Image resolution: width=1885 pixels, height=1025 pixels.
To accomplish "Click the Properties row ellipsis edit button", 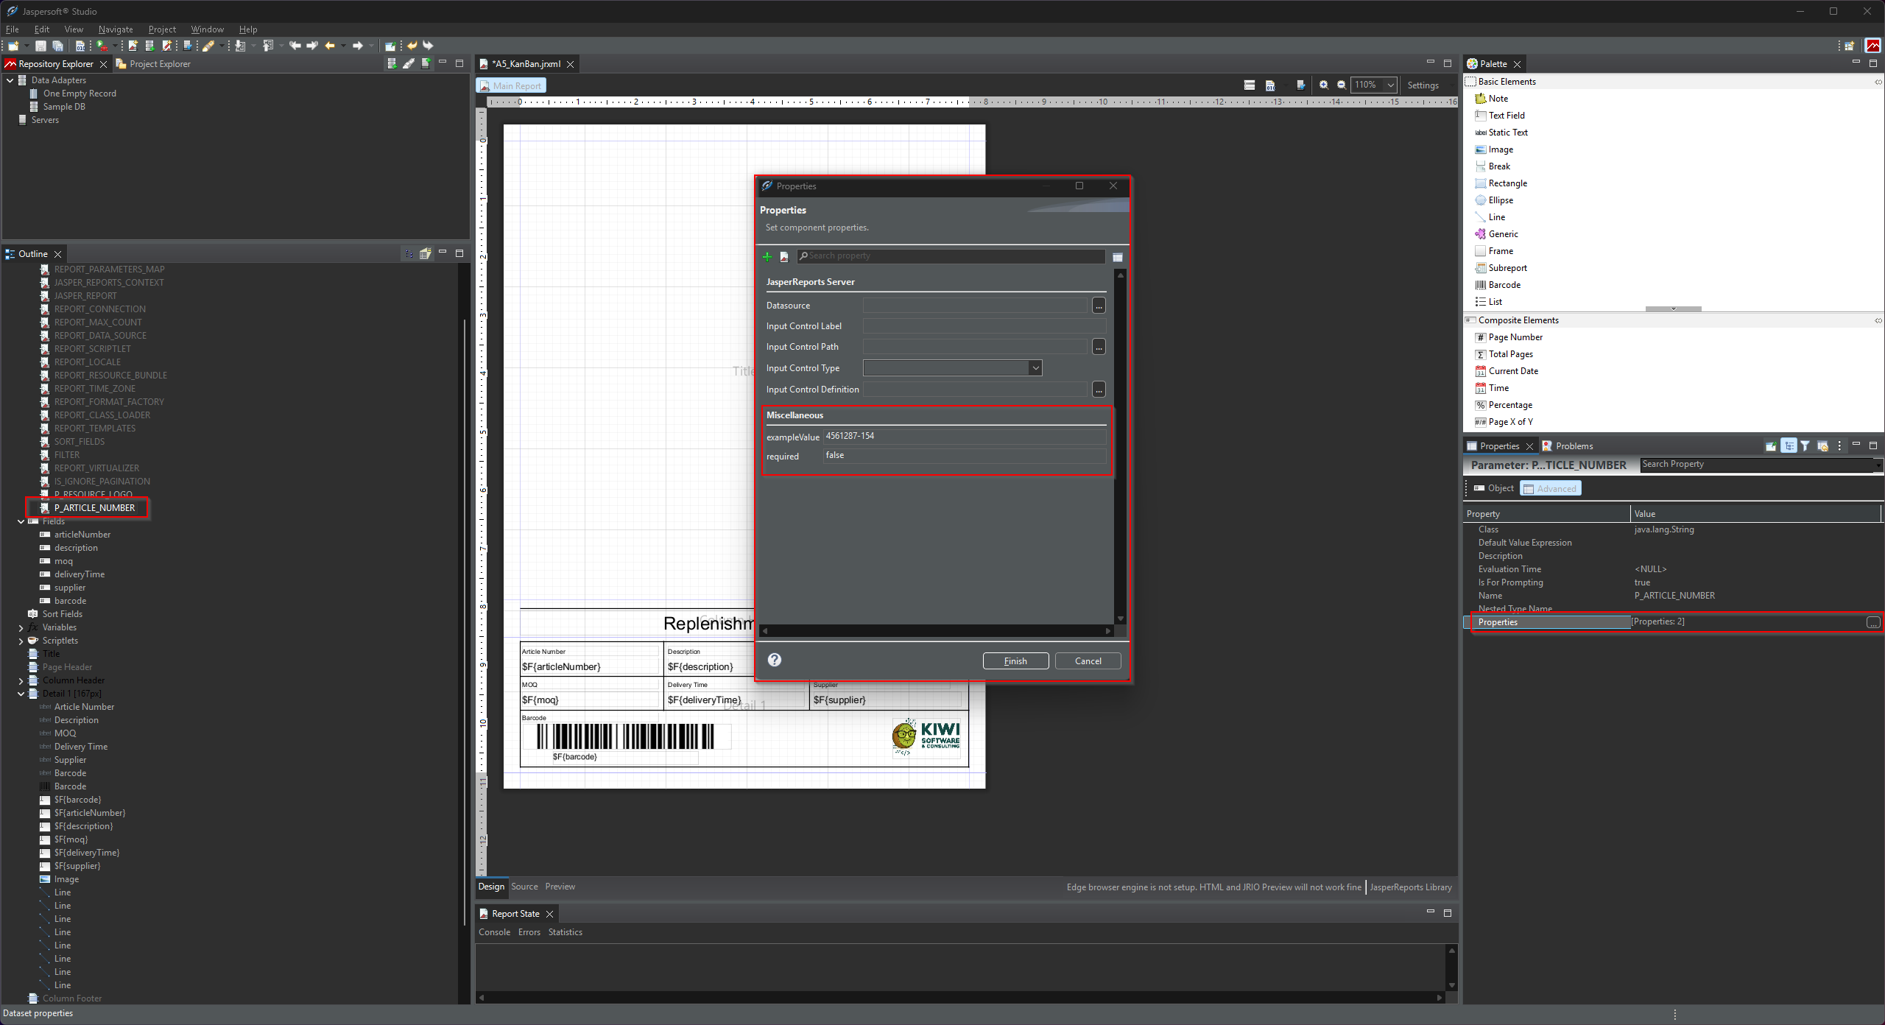I will click(x=1873, y=622).
